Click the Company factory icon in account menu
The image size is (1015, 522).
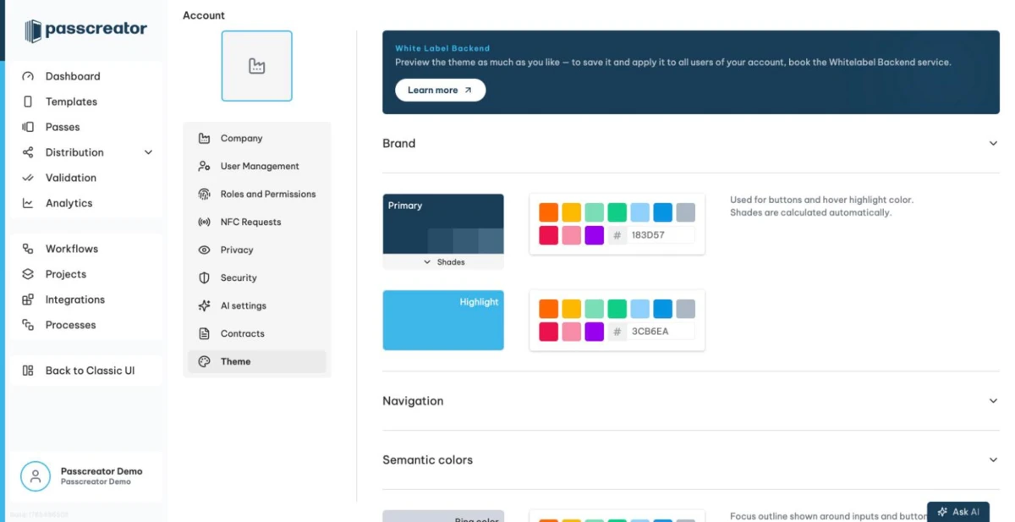(x=204, y=139)
